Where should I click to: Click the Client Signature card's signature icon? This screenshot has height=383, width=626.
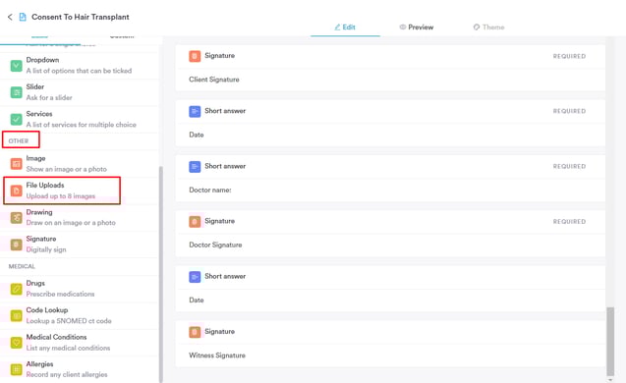pos(195,56)
